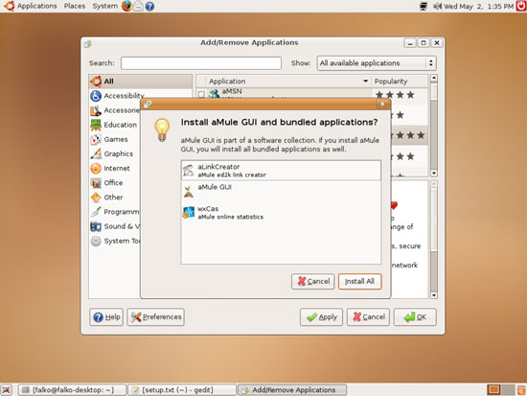Click in the Search field
The height and width of the screenshot is (396, 527).
[x=201, y=63]
